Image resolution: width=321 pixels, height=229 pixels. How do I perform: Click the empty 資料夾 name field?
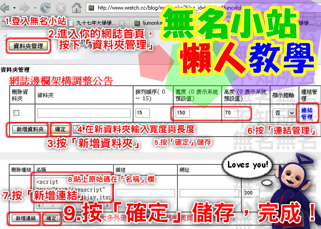coord(84,113)
